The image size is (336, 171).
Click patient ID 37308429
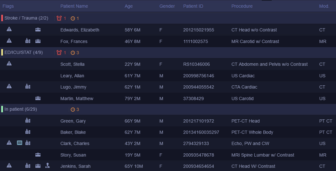click(x=194, y=99)
